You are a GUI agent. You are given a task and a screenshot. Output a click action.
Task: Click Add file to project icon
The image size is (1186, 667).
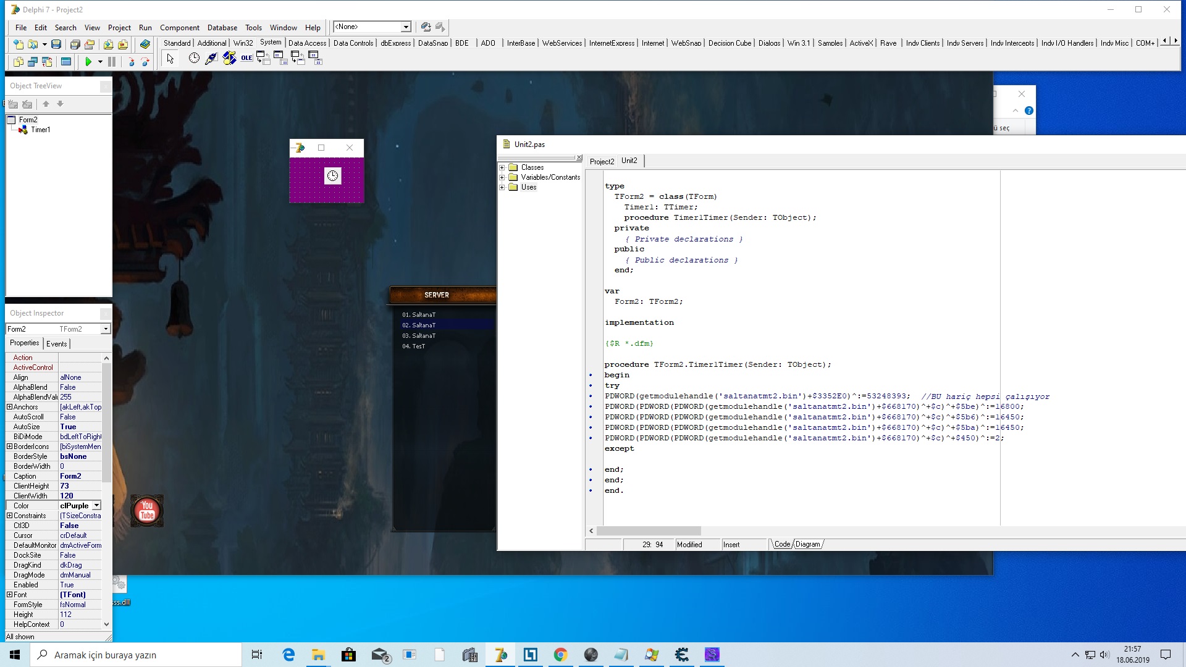tap(108, 44)
